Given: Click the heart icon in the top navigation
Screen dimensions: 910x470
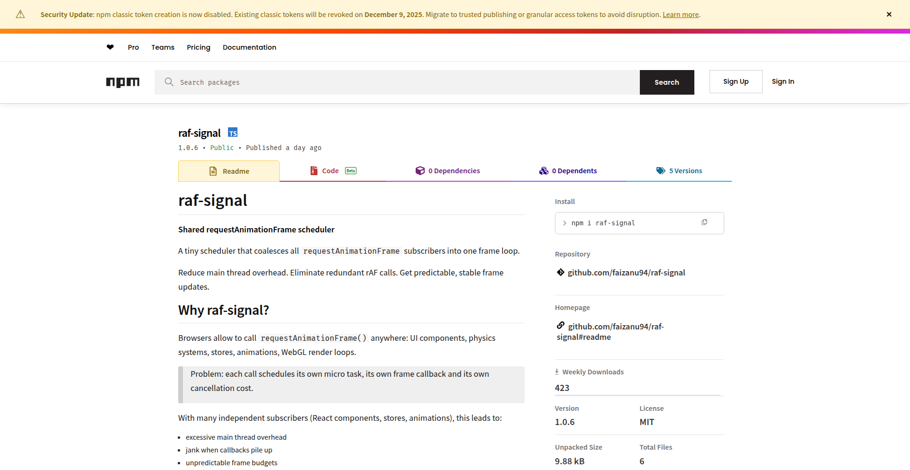Looking at the screenshot, I should 110,47.
